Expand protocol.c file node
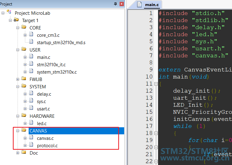This screenshot has width=232, height=165. pos(25,146)
